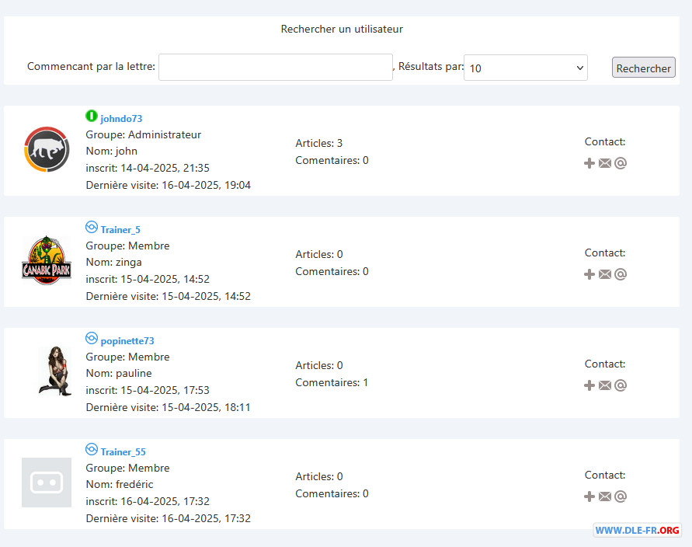The width and height of the screenshot is (692, 547).
Task: Click the @ email icon for Trainer_55
Action: coord(621,496)
